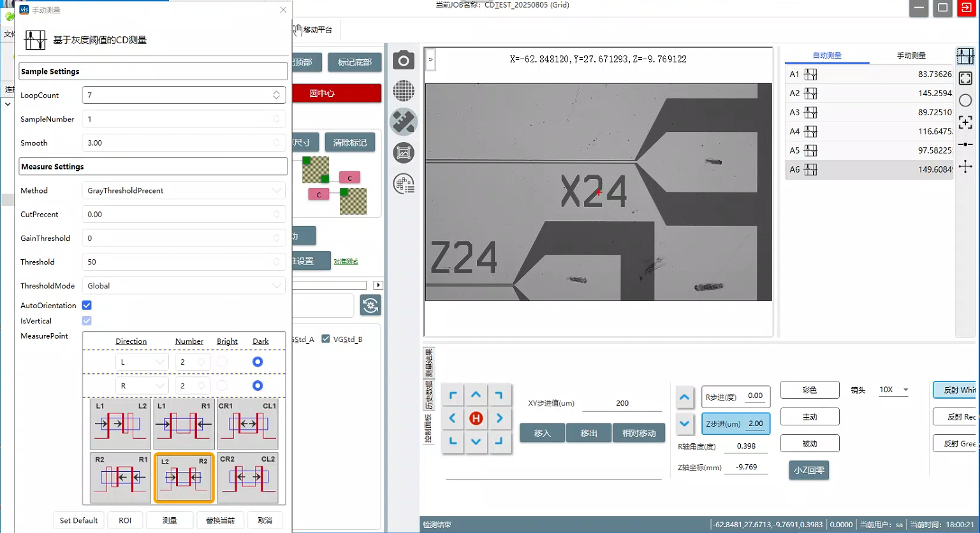Expand the ThresholdMode dropdown
Screen dimensions: 980x533
[x=184, y=286]
